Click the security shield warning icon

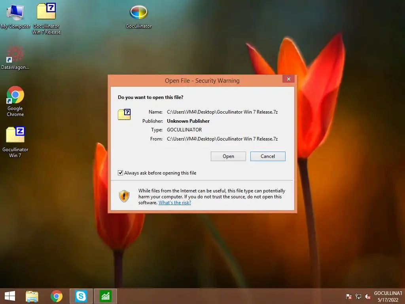124,196
